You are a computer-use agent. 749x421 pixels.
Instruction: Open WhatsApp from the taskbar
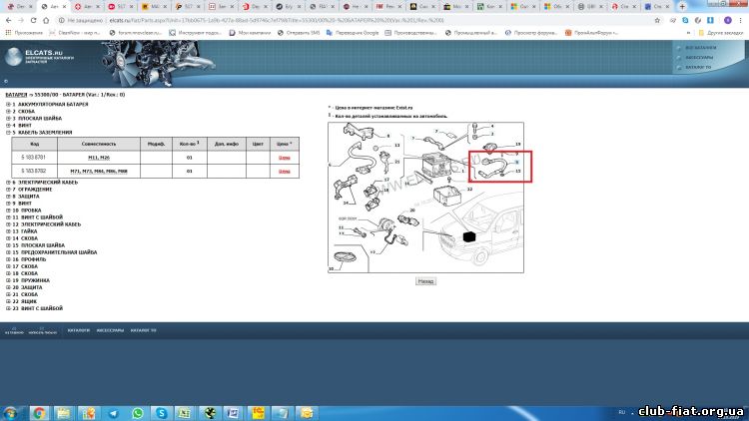pos(138,413)
